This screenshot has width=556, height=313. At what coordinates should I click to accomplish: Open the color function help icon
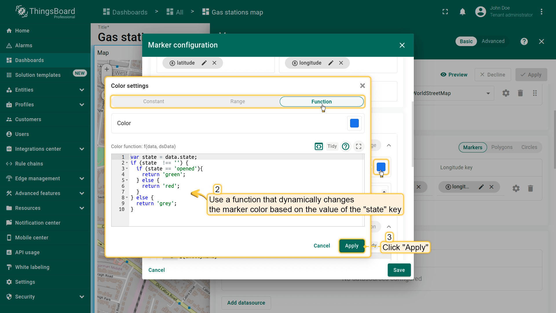pos(345,146)
